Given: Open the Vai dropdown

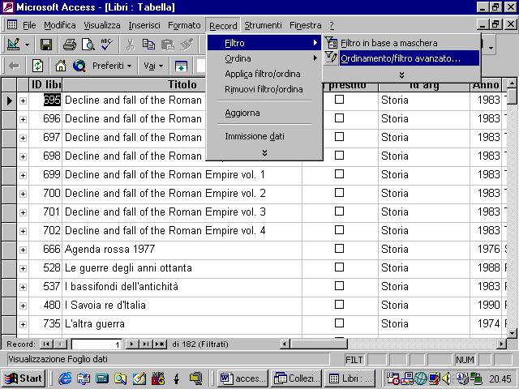Looking at the screenshot, I should pos(153,66).
